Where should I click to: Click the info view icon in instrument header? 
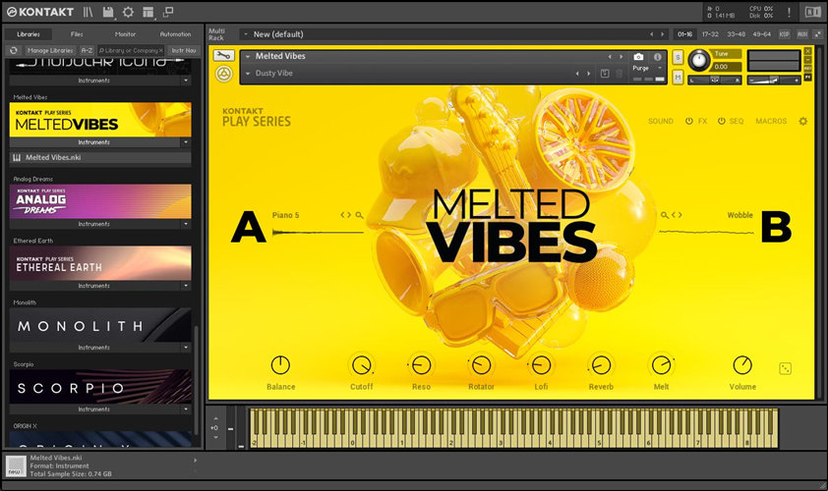pyautogui.click(x=658, y=56)
